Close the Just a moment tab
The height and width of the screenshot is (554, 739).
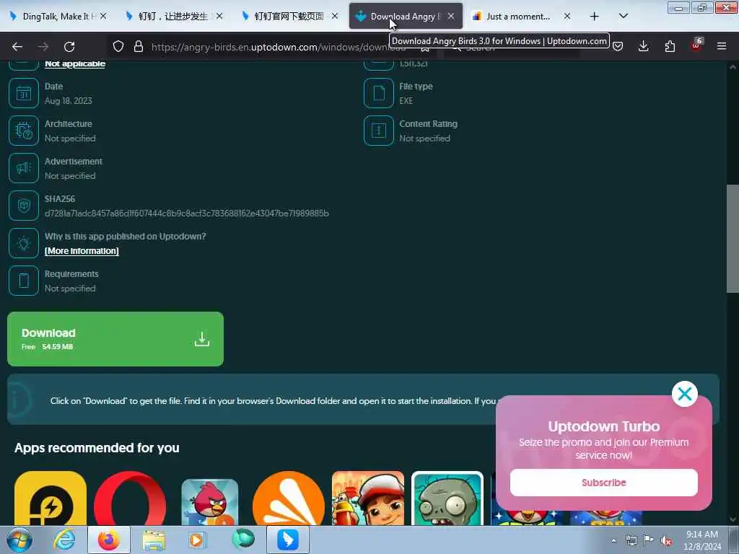567,17
